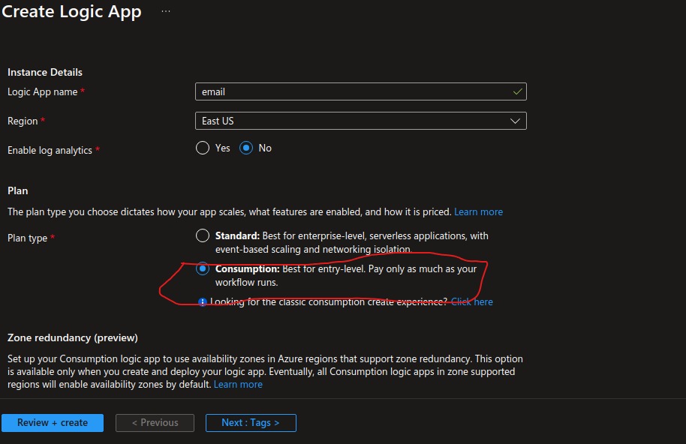
Task: Click the info icon before classic consumption note
Action: (x=202, y=302)
